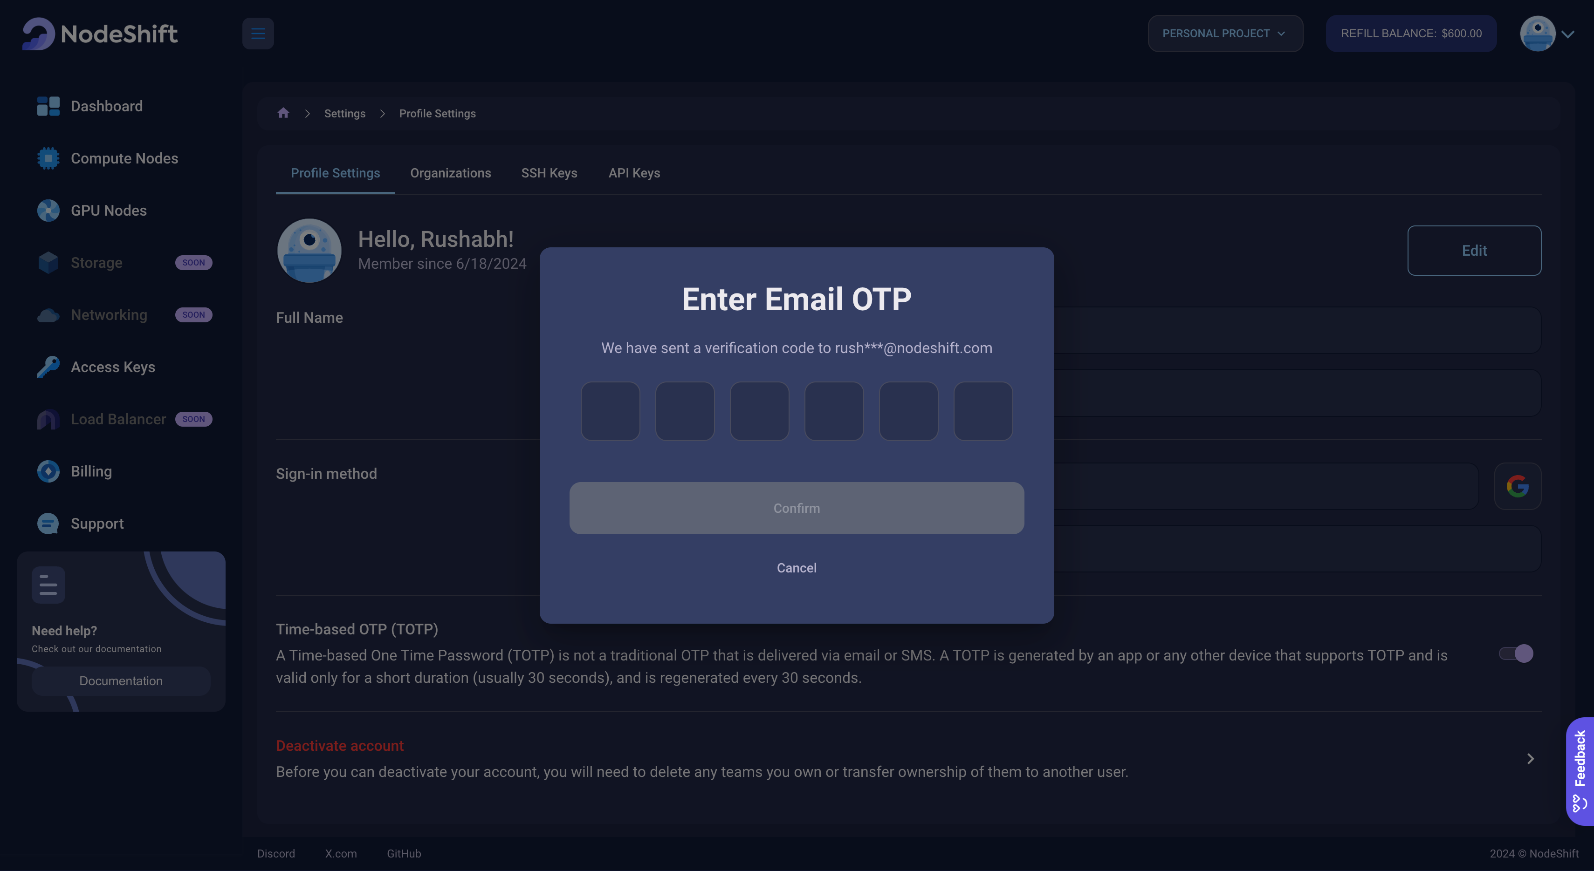Click the Confirm button for email OTP
Viewport: 1594px width, 871px height.
point(797,507)
